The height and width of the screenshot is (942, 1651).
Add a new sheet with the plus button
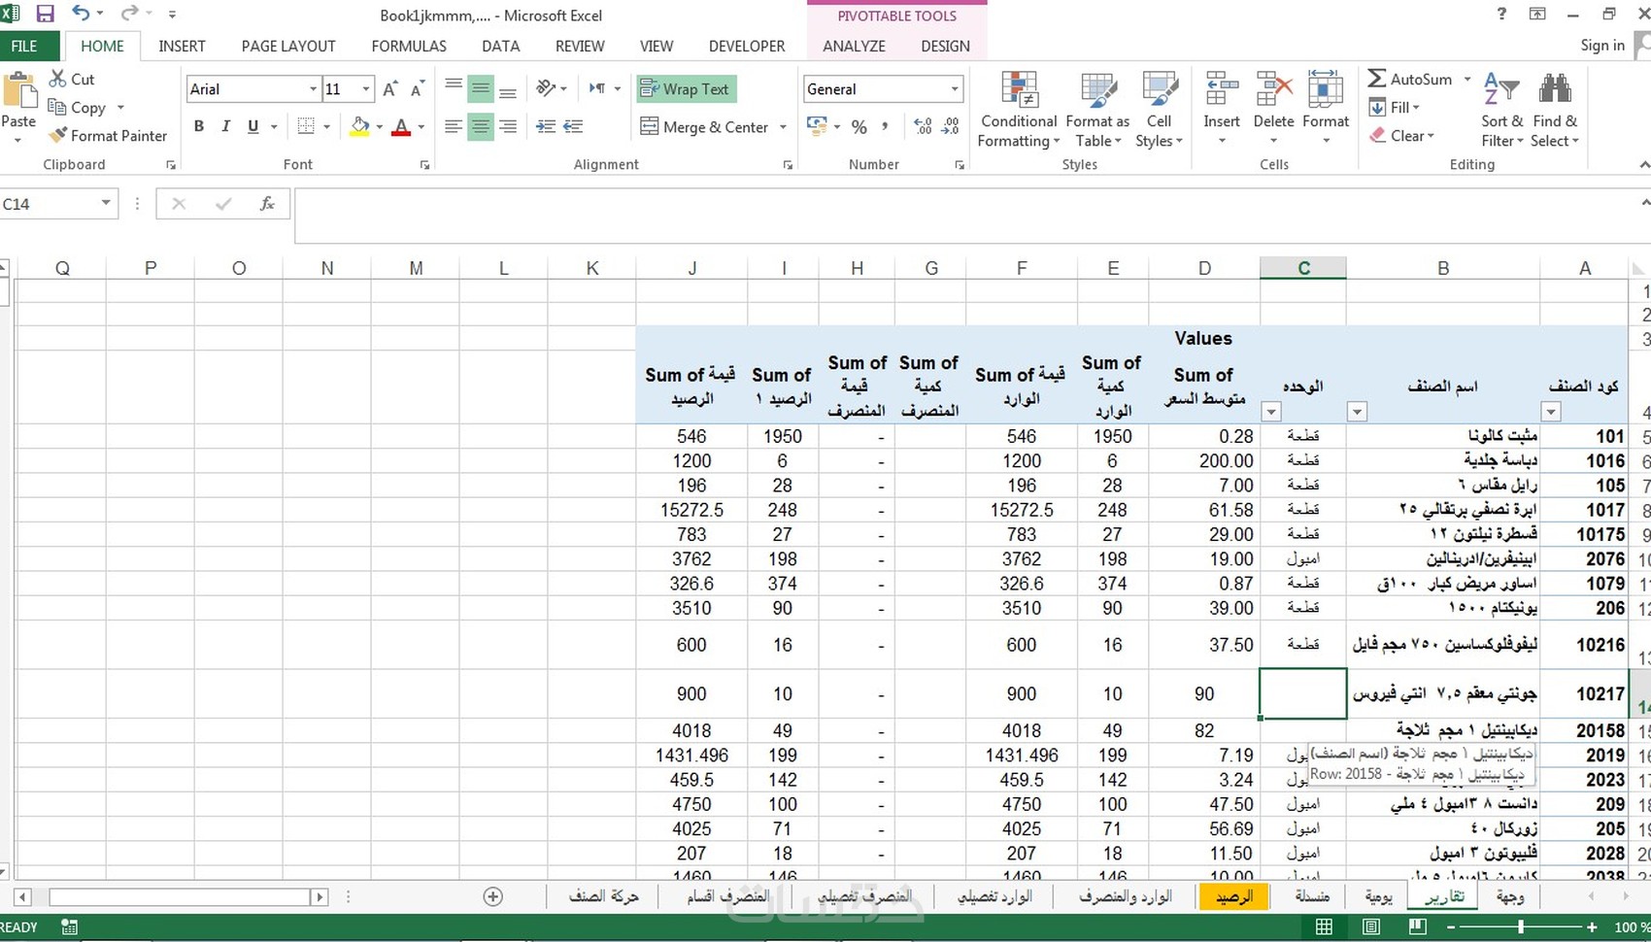pyautogui.click(x=493, y=896)
